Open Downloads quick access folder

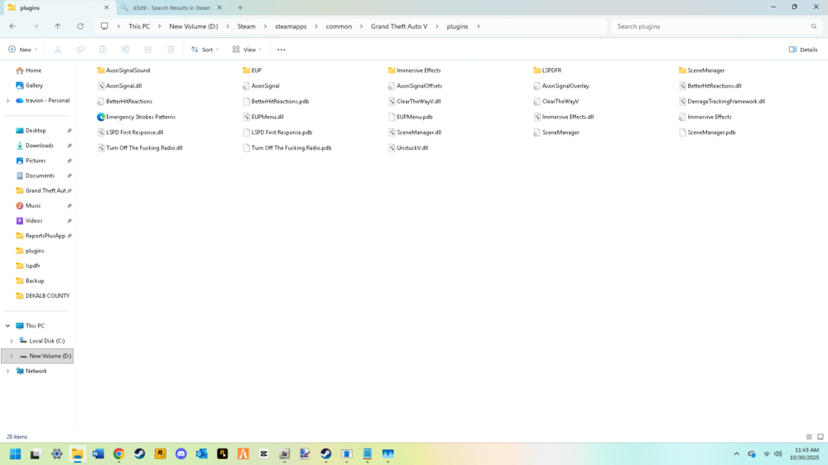pyautogui.click(x=40, y=146)
